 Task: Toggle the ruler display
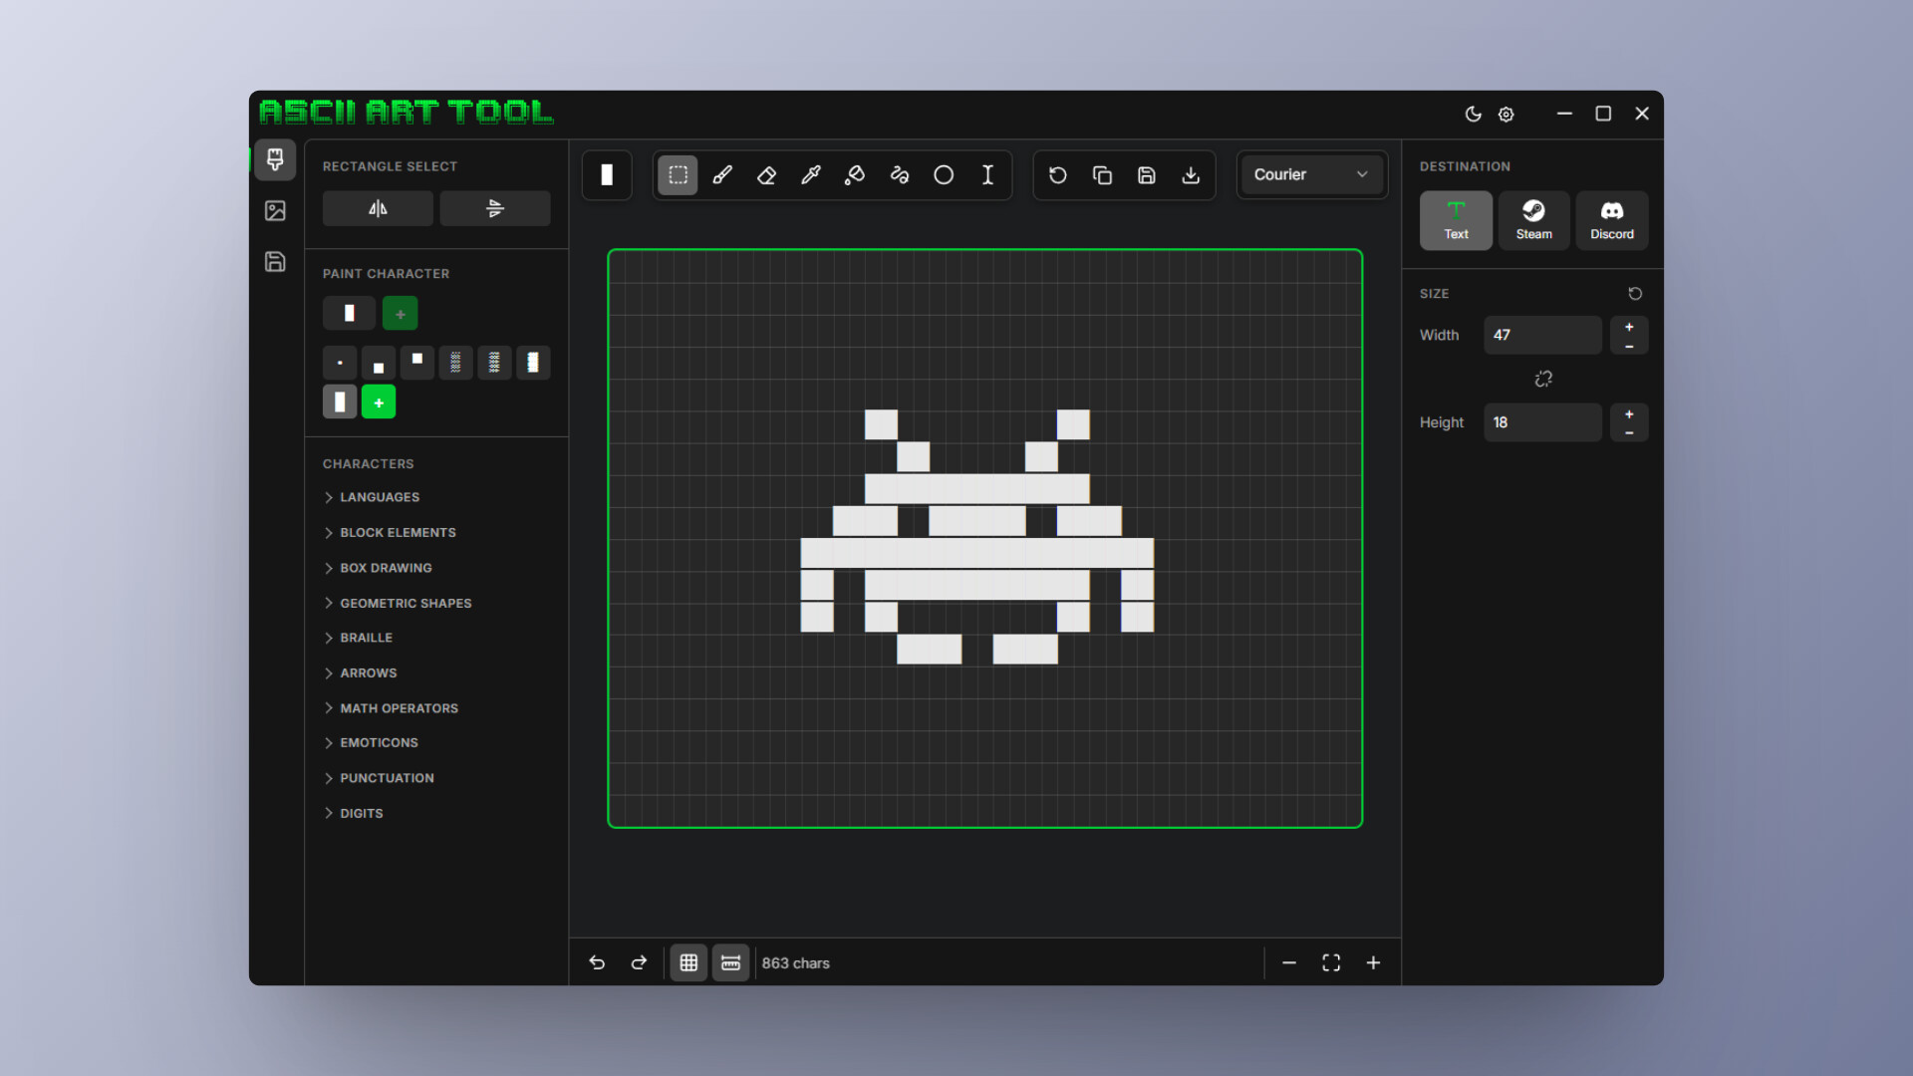pyautogui.click(x=730, y=962)
